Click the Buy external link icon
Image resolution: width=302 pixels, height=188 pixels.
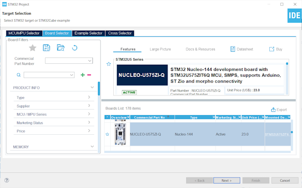(x=272, y=49)
